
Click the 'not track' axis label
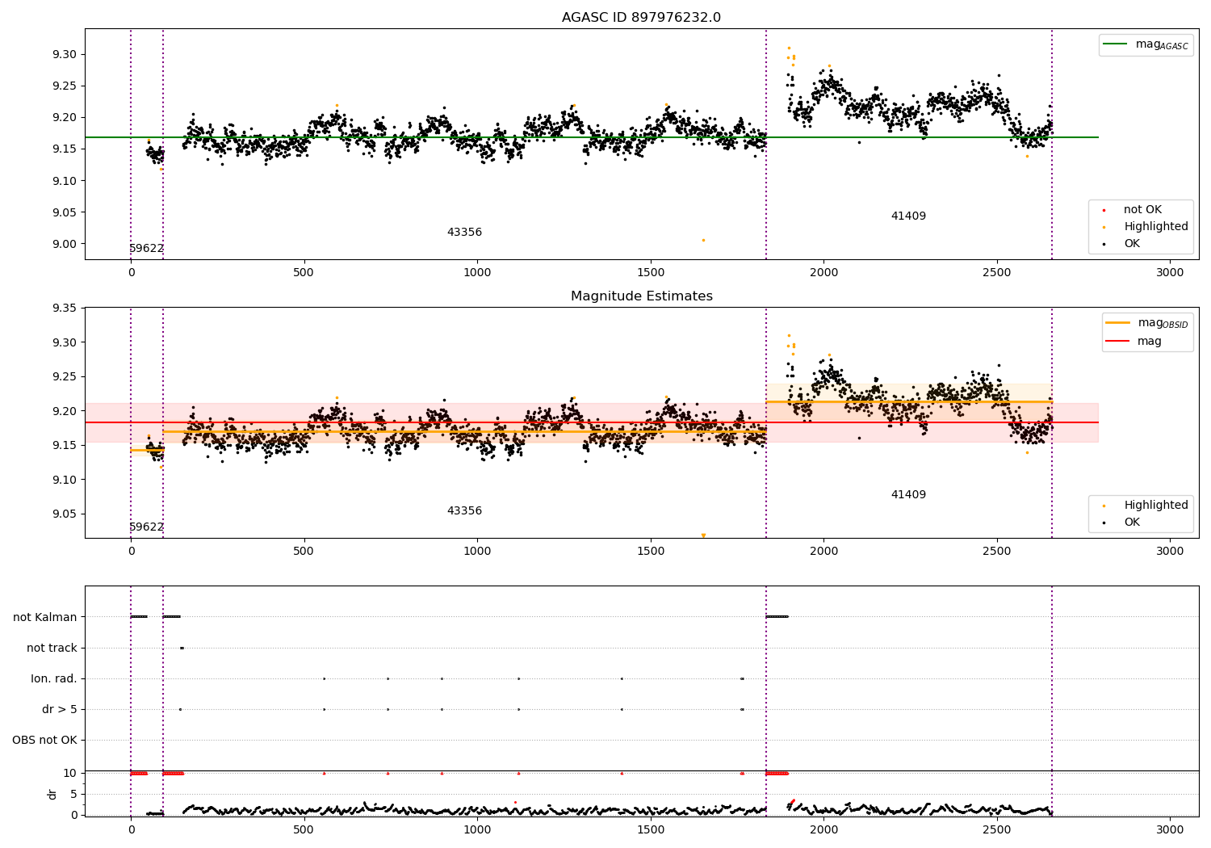52,649
